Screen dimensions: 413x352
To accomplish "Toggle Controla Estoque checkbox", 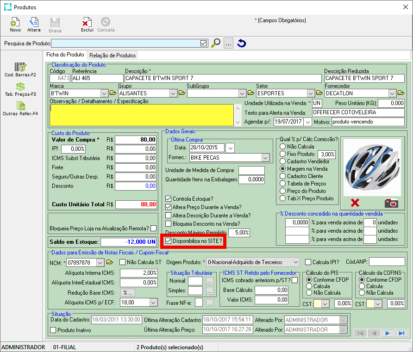I will click(169, 198).
